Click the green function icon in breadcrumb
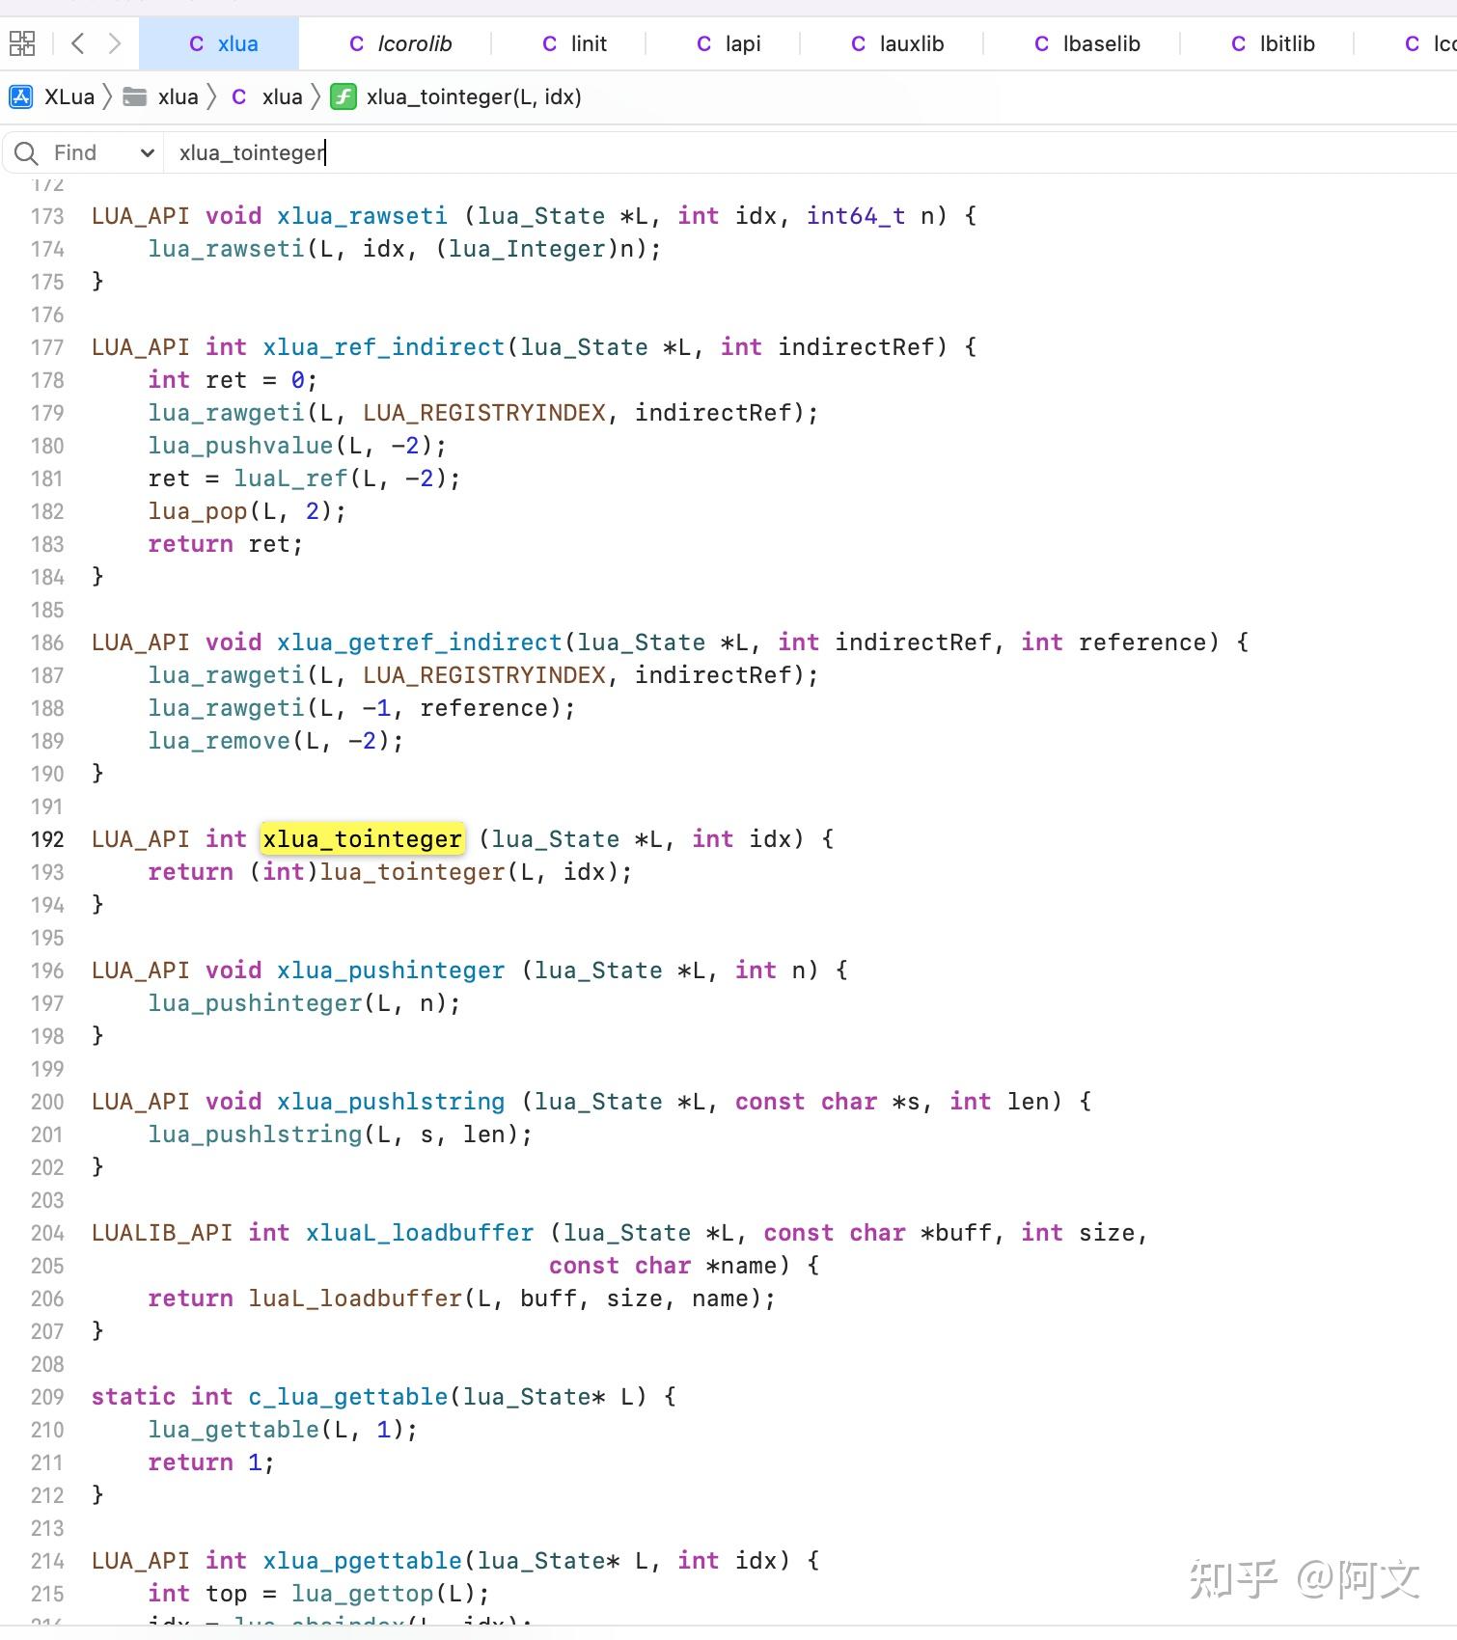This screenshot has width=1457, height=1640. [344, 96]
